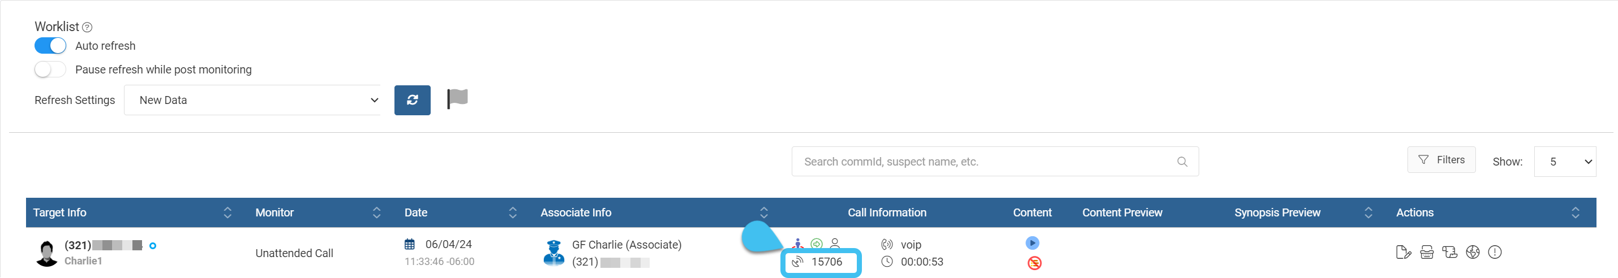Play the call content recording
1618x278 pixels.
pyautogui.click(x=1032, y=243)
